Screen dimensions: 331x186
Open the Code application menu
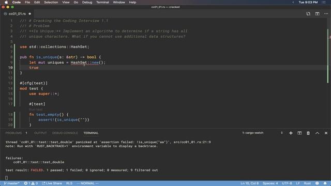tap(16, 2)
